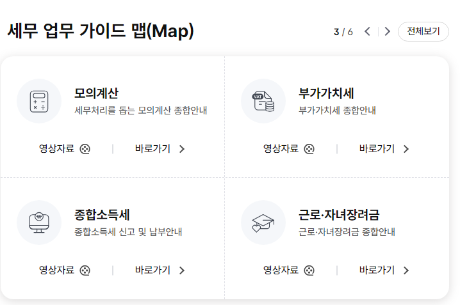
Task: Click the 종합소득세 card heading
Action: pyautogui.click(x=103, y=214)
